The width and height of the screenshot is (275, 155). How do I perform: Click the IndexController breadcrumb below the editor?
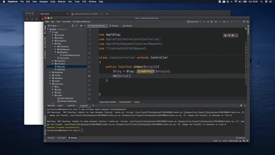tap(125, 102)
